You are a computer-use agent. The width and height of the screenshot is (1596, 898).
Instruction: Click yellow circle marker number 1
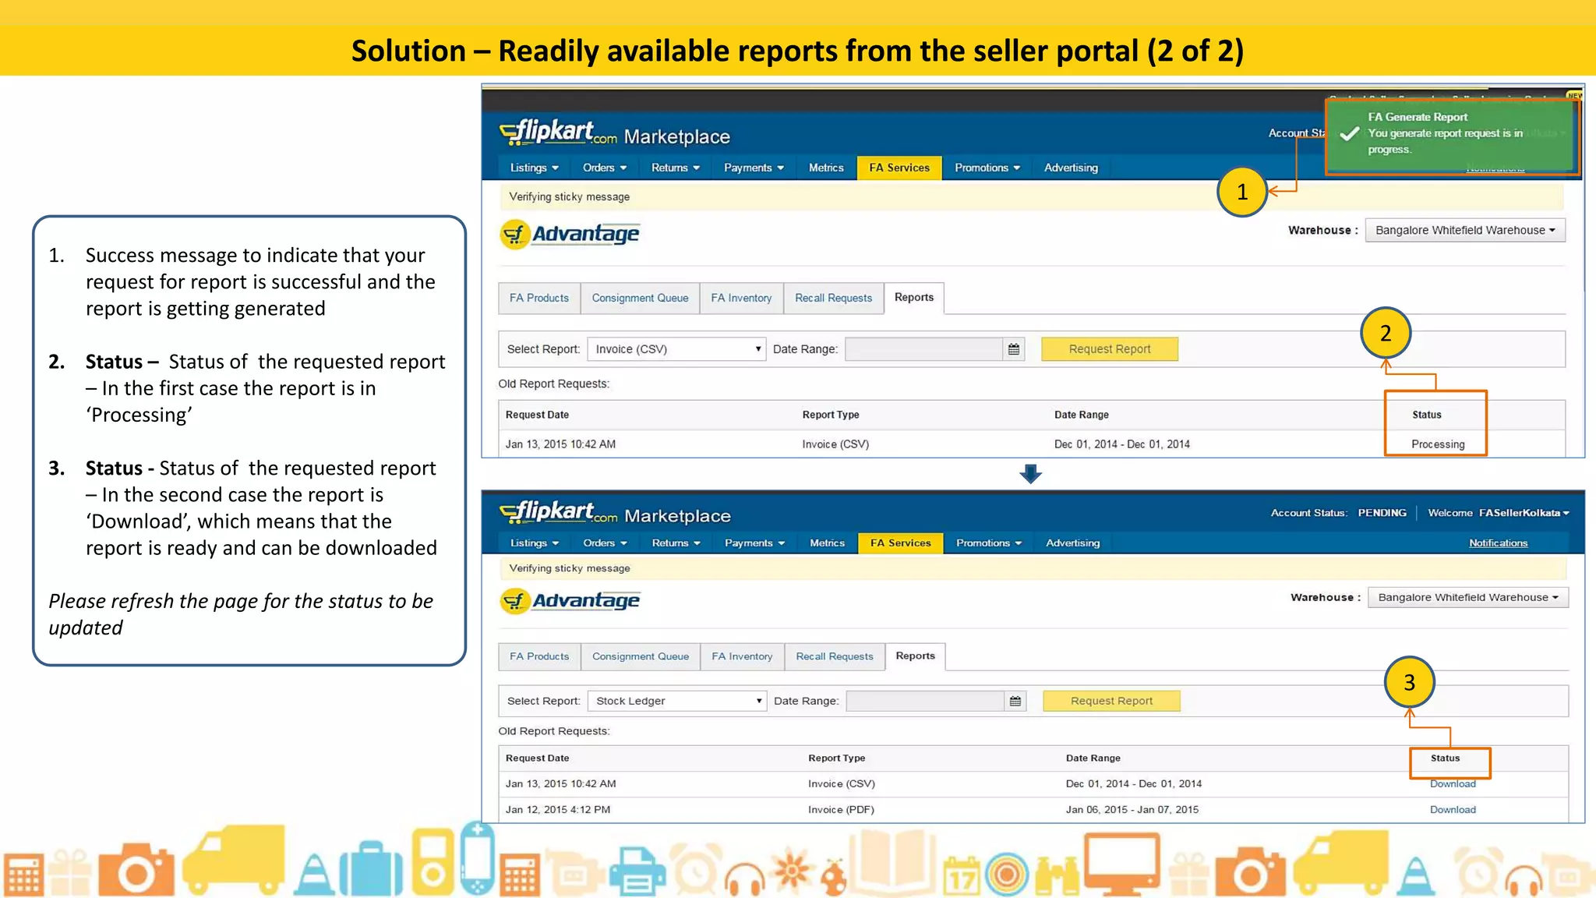1242,192
